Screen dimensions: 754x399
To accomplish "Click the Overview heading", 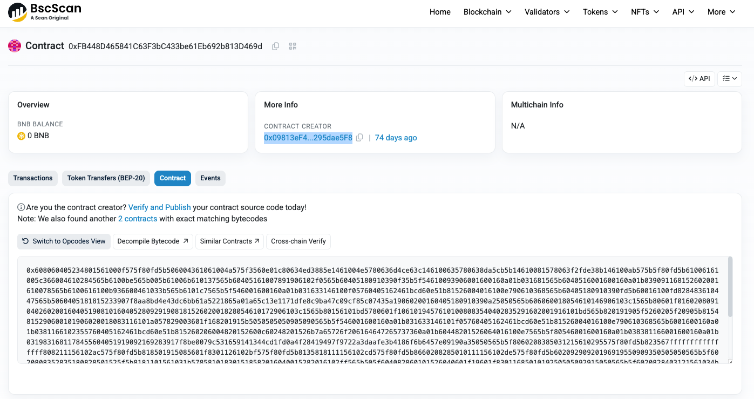I will (x=33, y=105).
